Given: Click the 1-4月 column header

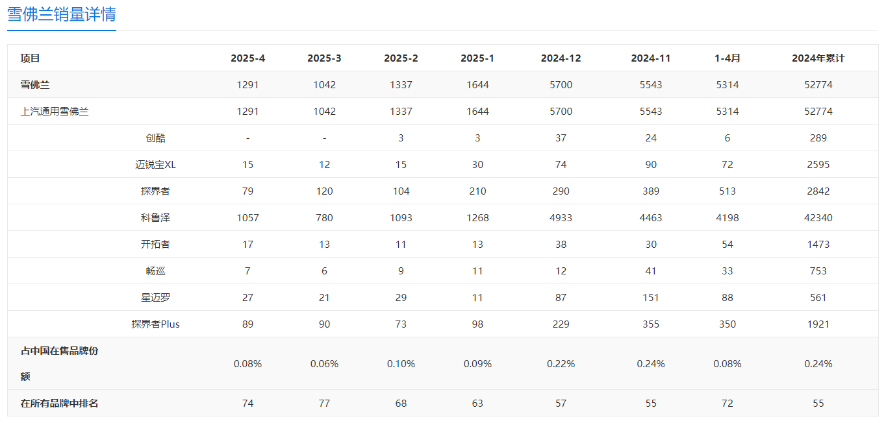Looking at the screenshot, I should coord(728,58).
